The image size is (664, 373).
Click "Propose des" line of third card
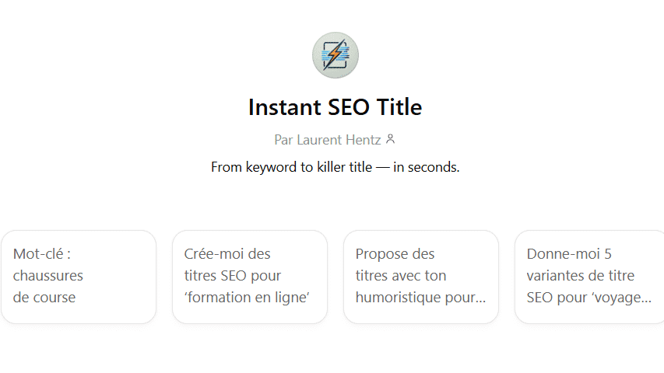(395, 254)
